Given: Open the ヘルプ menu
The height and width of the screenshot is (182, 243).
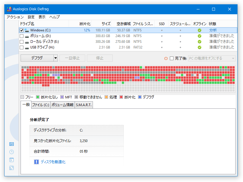Looking at the screenshot, I should pyautogui.click(x=54, y=17).
